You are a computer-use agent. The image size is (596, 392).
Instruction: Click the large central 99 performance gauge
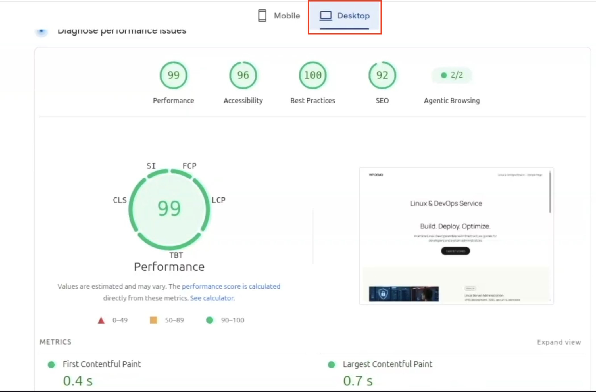pos(169,209)
